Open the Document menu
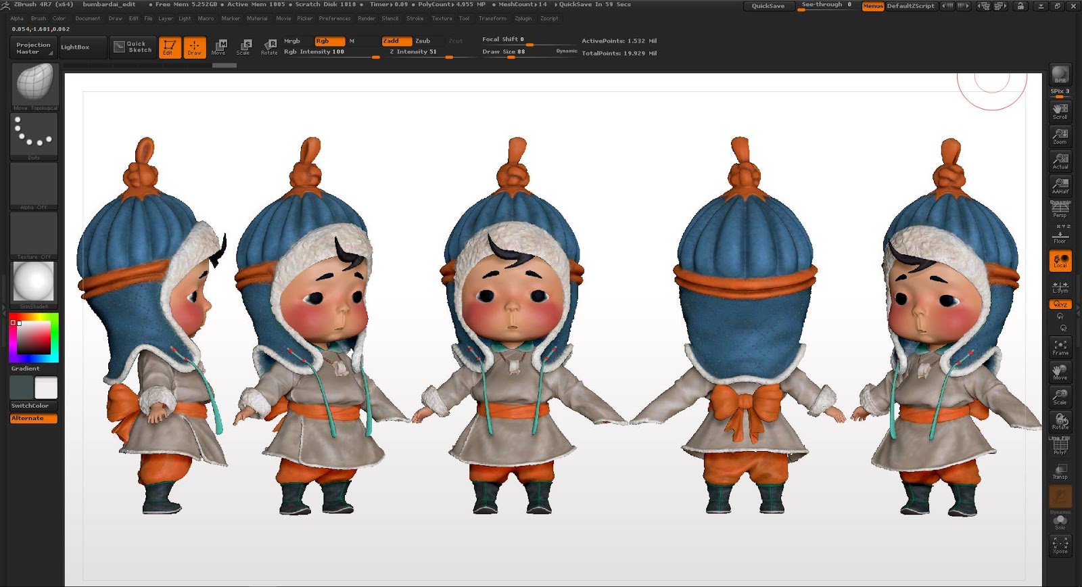The width and height of the screenshot is (1082, 587). click(88, 19)
